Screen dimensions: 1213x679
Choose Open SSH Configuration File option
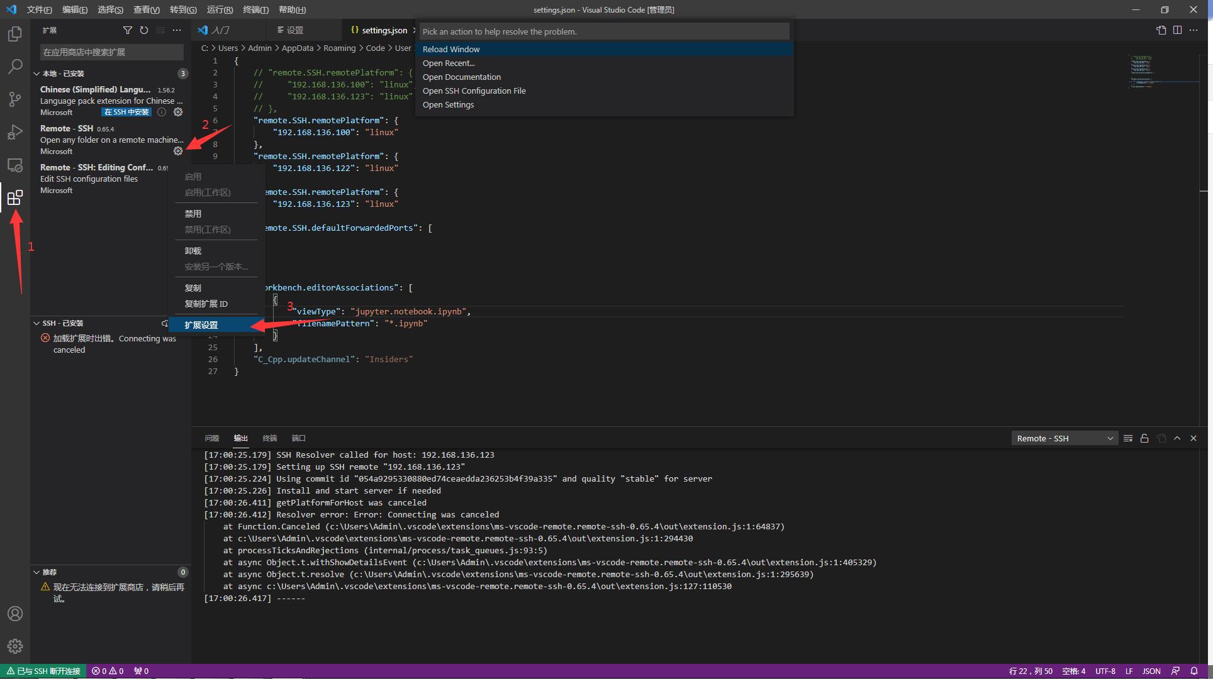(x=604, y=91)
